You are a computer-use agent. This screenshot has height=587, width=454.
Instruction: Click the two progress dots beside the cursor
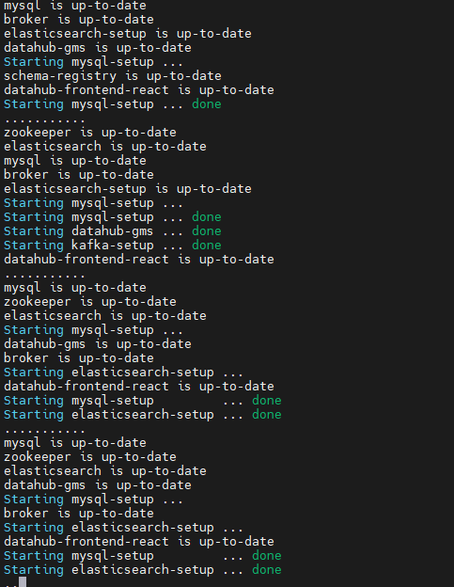coord(11,584)
